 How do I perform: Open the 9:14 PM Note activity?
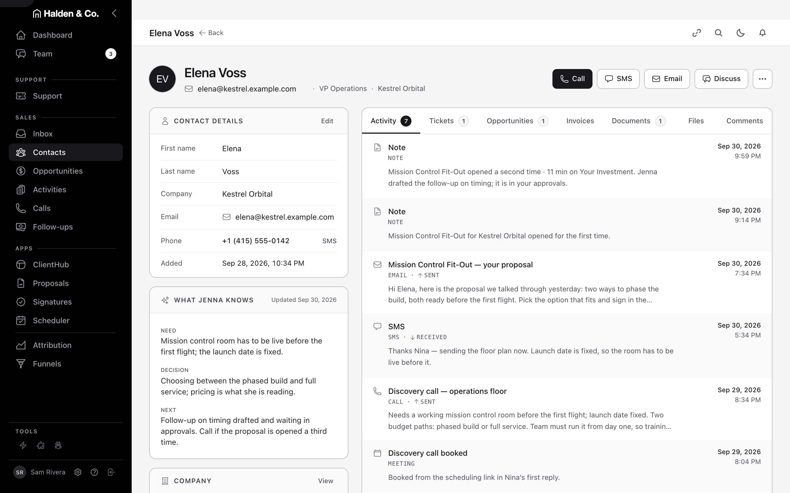567,225
